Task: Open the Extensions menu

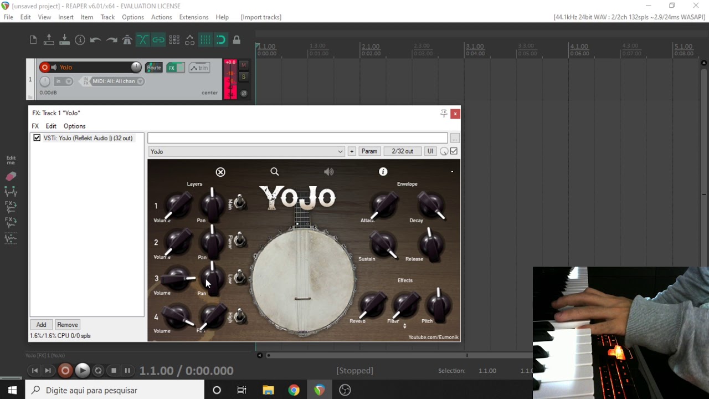Action: coord(194,17)
